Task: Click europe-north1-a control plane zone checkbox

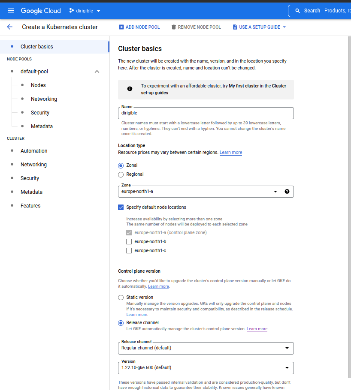Action: tap(129, 233)
